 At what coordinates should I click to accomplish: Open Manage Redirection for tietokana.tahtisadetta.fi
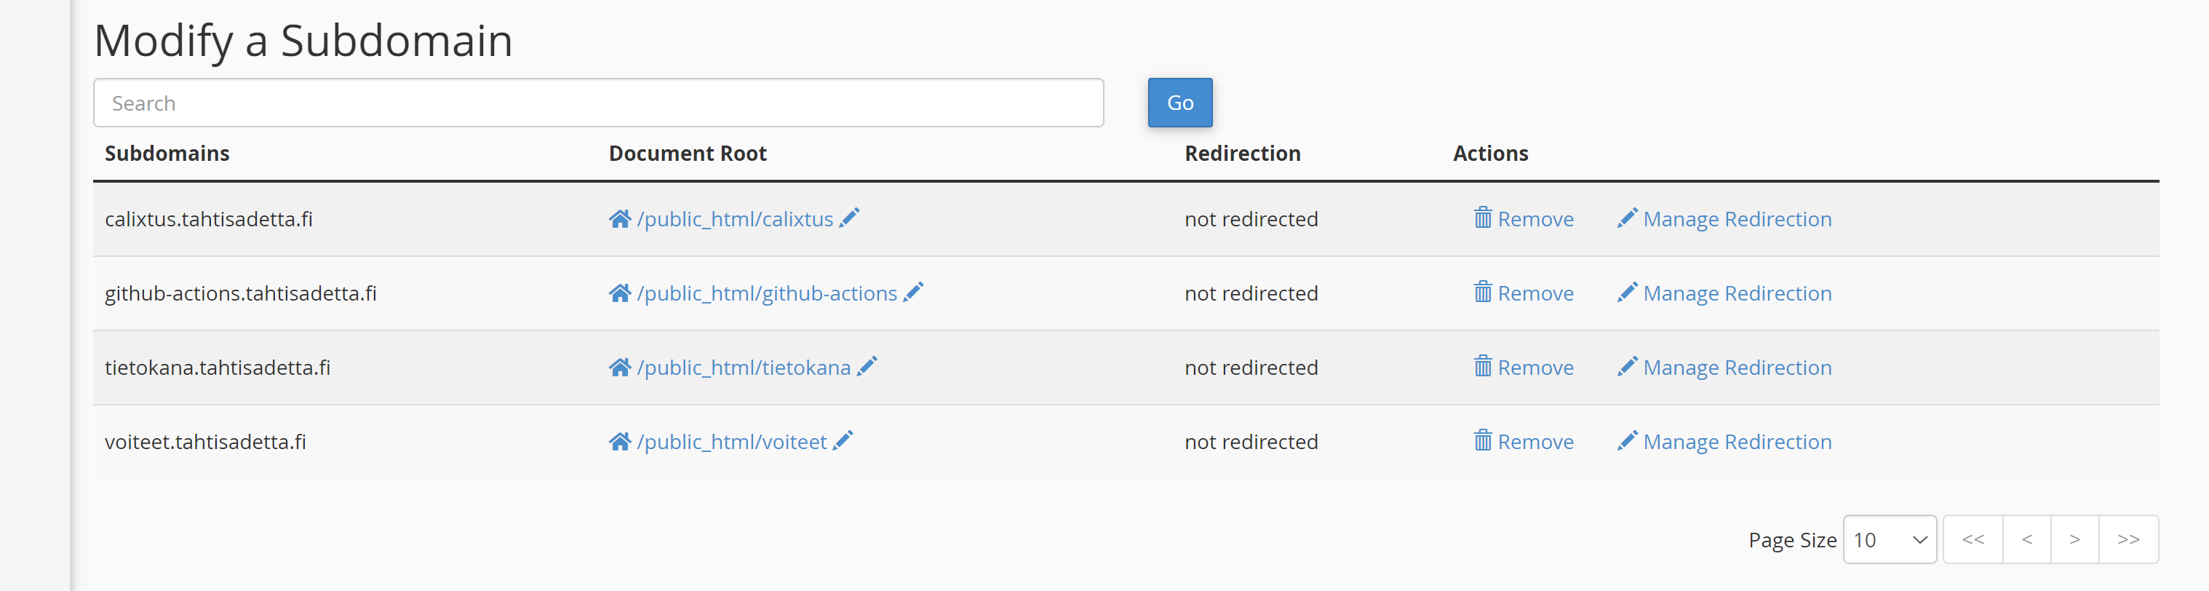tap(1738, 367)
